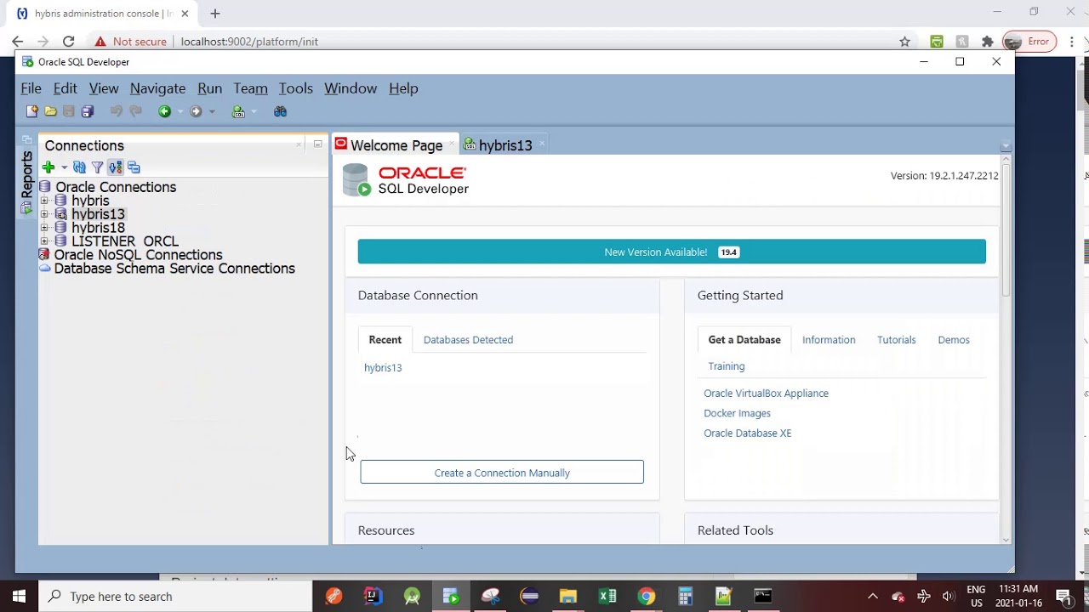Expand the LISTENER_ORCL connection node
Image resolution: width=1089 pixels, height=612 pixels.
point(44,241)
